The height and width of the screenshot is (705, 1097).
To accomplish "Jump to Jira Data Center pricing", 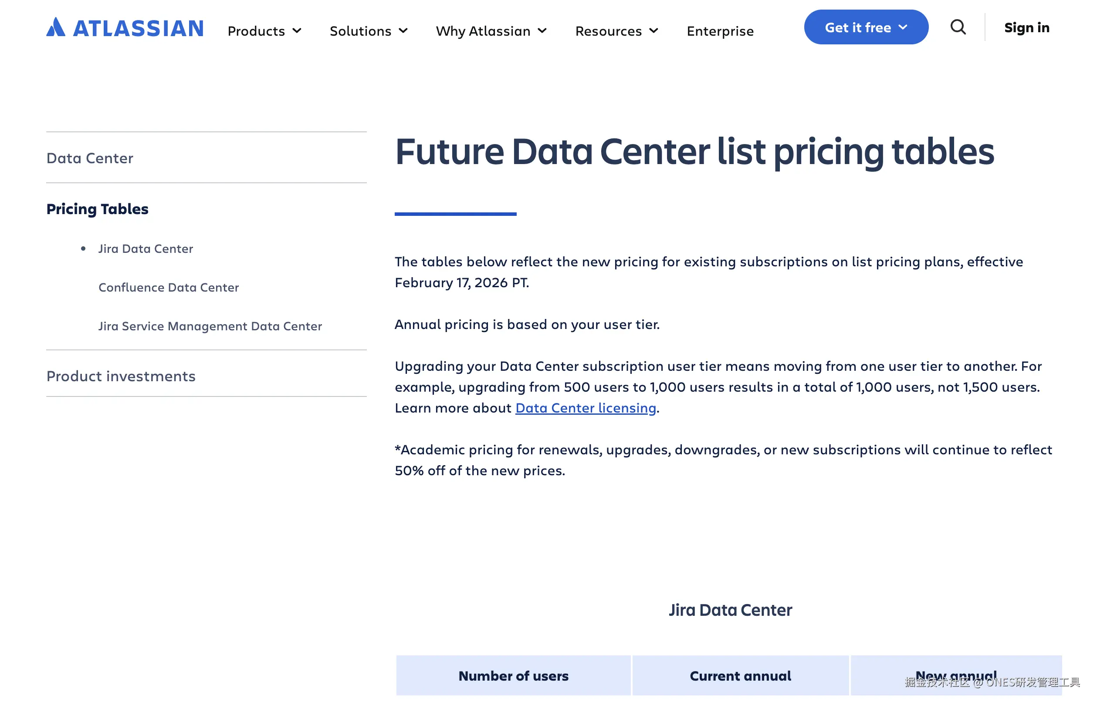I will coord(145,248).
